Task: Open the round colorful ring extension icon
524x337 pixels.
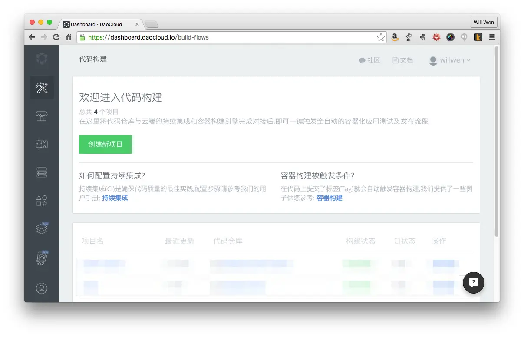Action: (x=450, y=37)
